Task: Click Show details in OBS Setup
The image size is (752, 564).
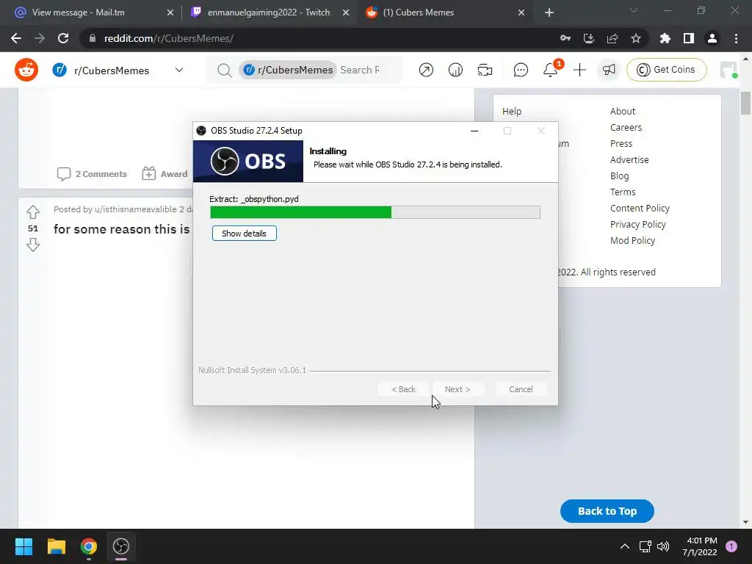Action: pos(244,233)
